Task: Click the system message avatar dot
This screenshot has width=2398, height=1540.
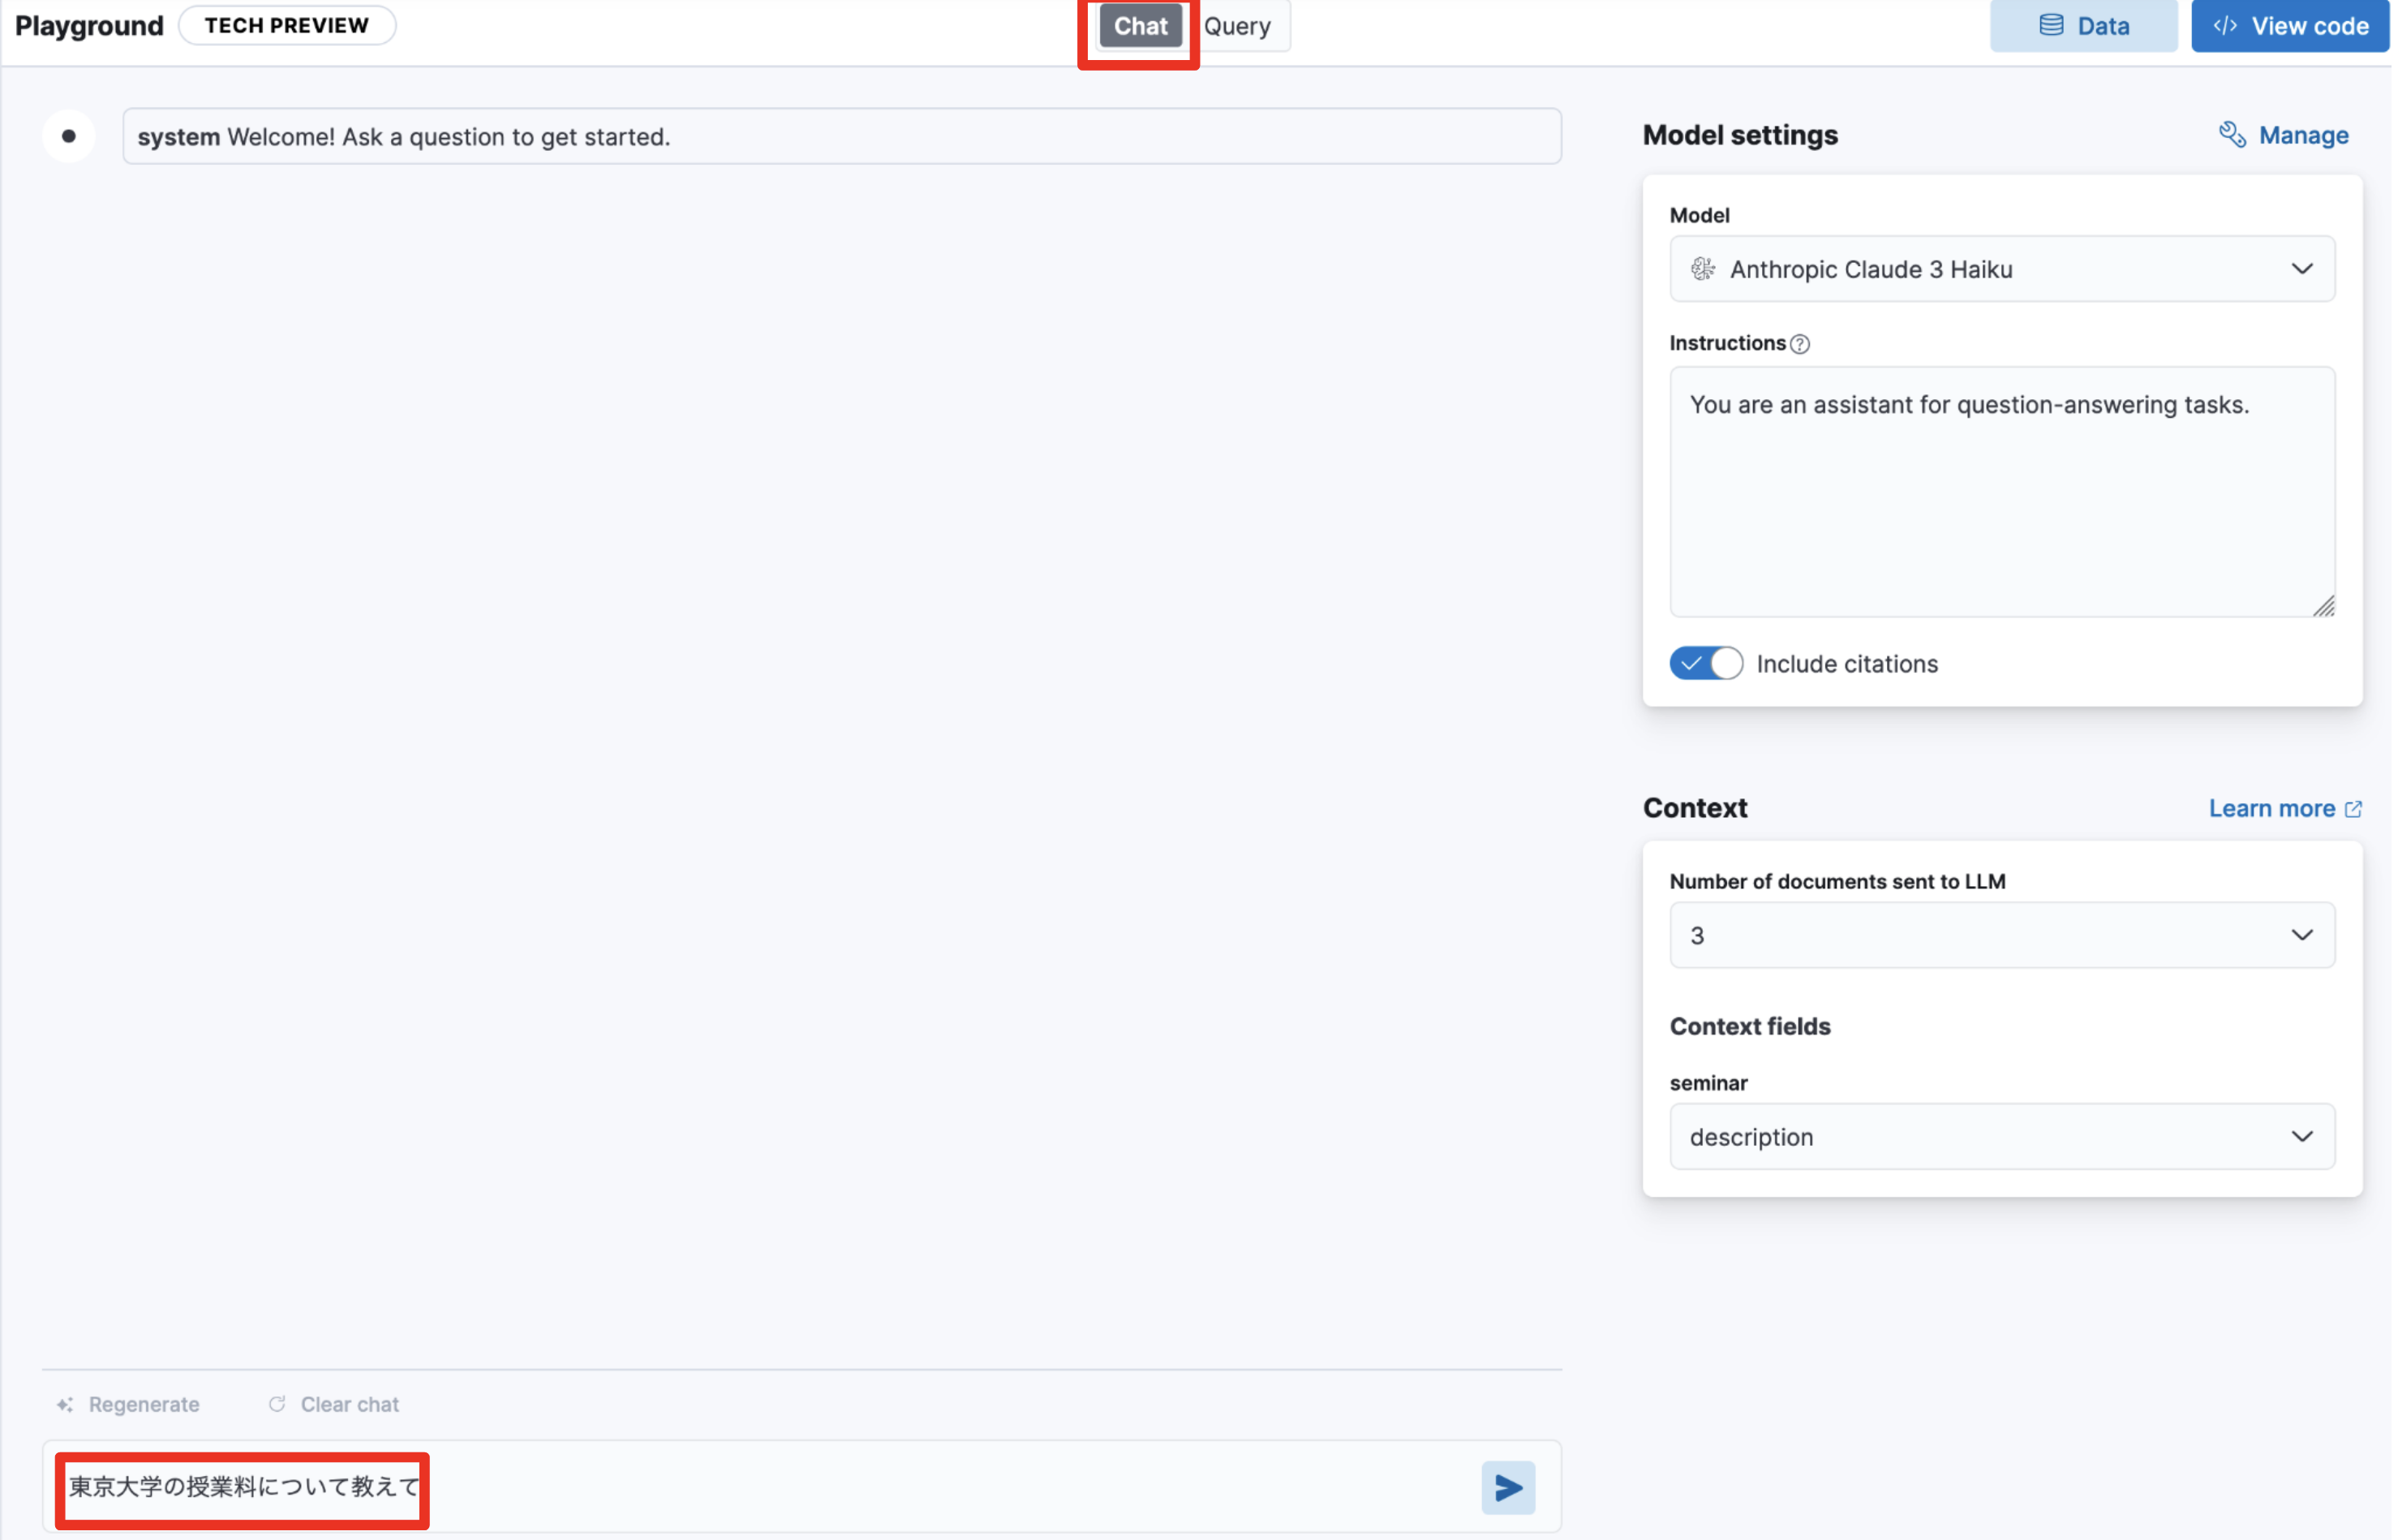Action: tap(68, 136)
